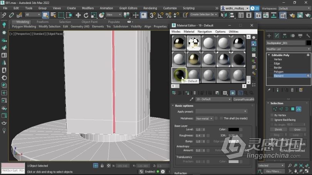
Task: Open the Create Selection Set dropdown
Action: point(203,15)
